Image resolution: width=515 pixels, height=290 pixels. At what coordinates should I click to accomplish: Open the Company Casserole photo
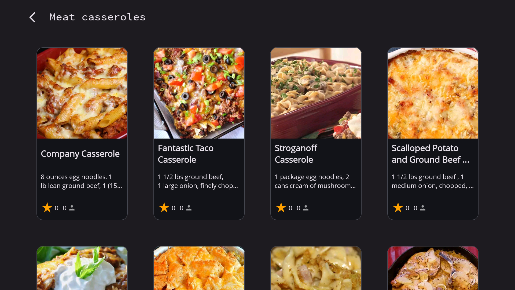click(x=82, y=93)
